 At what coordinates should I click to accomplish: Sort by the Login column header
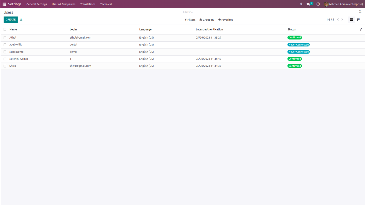(x=73, y=29)
